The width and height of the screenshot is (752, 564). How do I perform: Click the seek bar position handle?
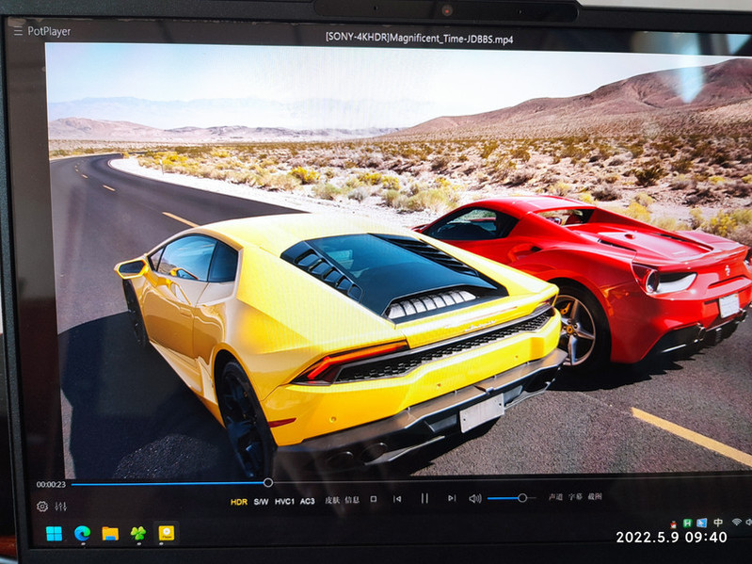tap(268, 483)
